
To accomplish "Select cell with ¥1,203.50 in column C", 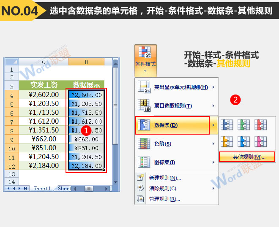I will (44, 103).
